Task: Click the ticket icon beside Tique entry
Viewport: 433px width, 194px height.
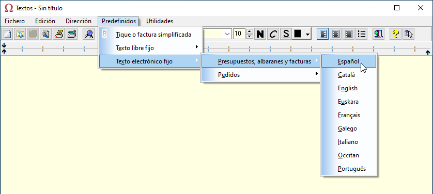Action: click(x=104, y=35)
